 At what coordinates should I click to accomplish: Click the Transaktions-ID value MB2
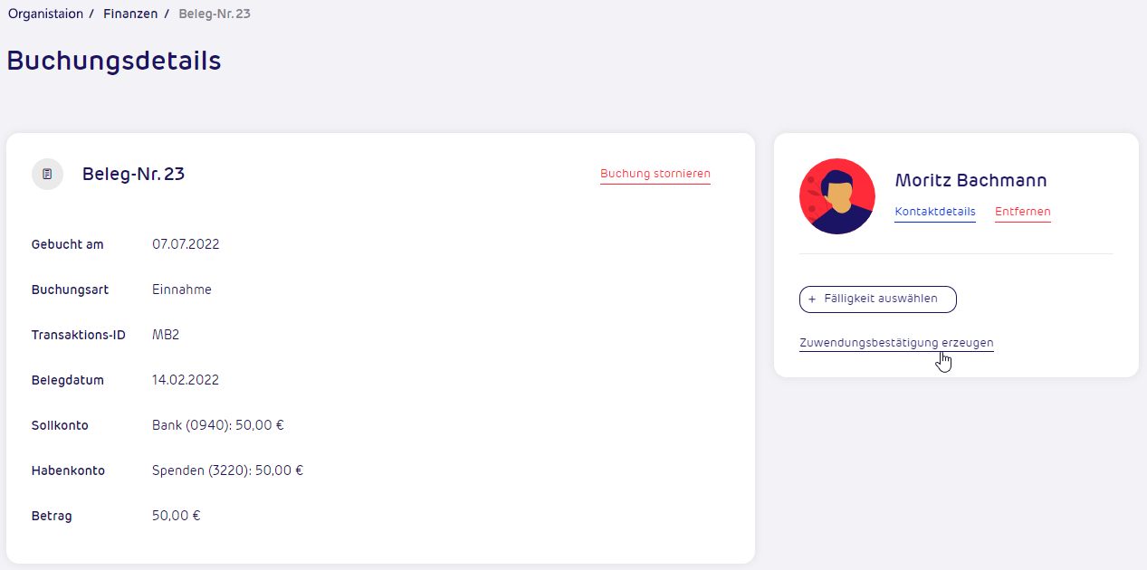(x=166, y=335)
